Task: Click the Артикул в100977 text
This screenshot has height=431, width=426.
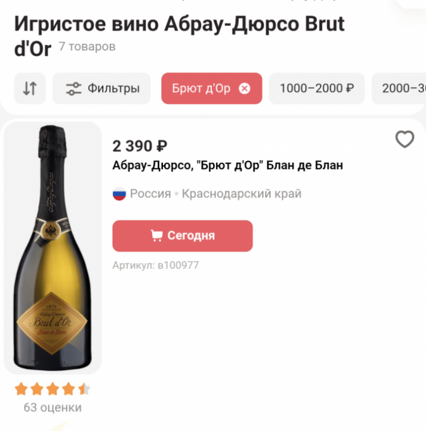Action: (155, 265)
